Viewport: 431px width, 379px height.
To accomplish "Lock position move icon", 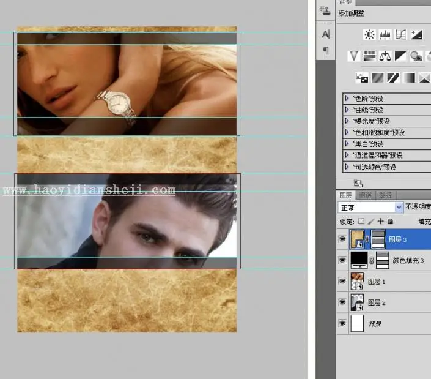I will 381,221.
